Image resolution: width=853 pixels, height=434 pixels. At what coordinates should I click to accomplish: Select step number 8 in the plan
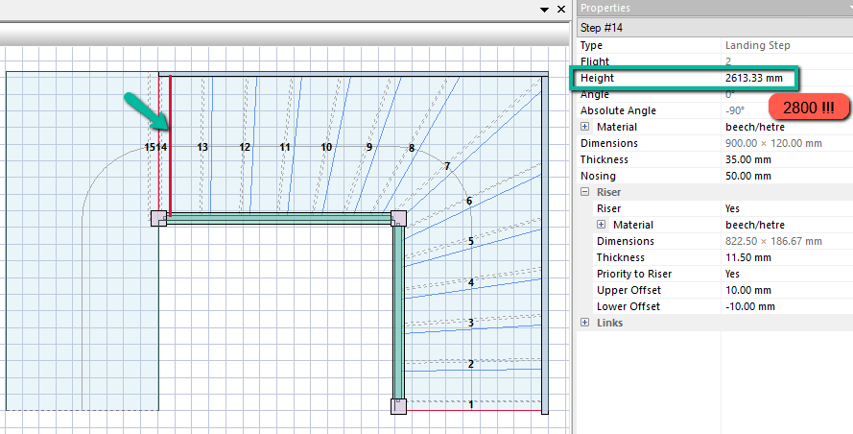412,148
